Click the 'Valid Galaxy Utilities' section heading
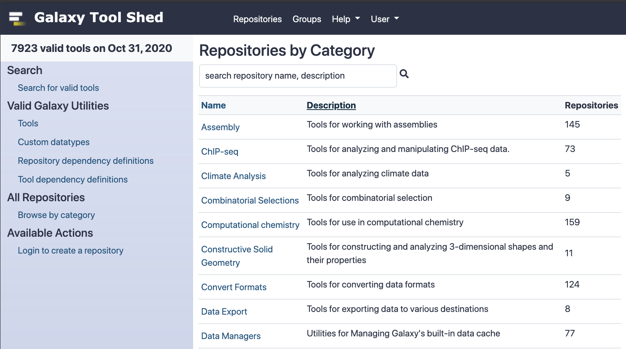Screen dimensions: 626x349 coord(58,106)
